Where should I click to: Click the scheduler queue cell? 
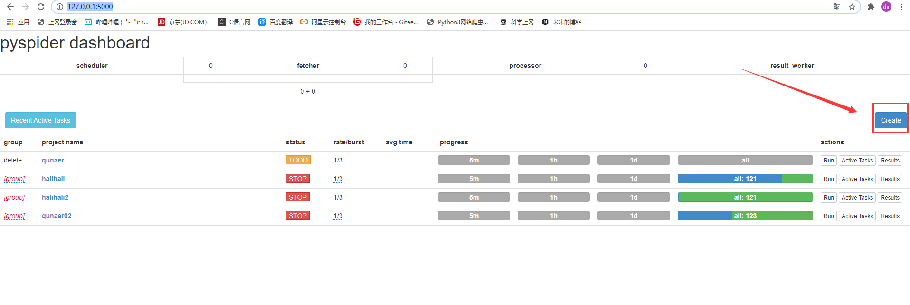pyautogui.click(x=92, y=66)
